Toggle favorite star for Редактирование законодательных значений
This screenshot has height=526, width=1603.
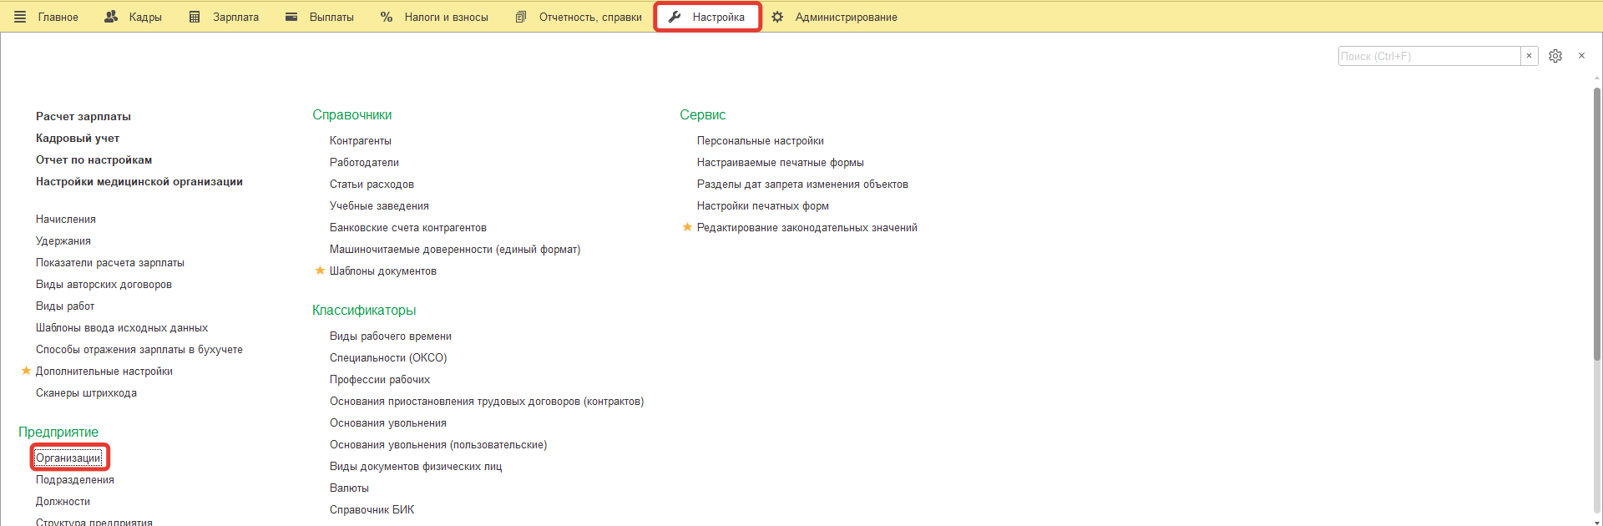[687, 227]
